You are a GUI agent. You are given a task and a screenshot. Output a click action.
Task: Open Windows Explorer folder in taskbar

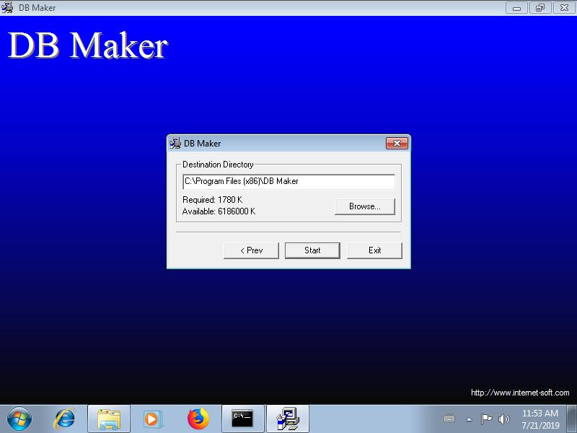(x=109, y=419)
